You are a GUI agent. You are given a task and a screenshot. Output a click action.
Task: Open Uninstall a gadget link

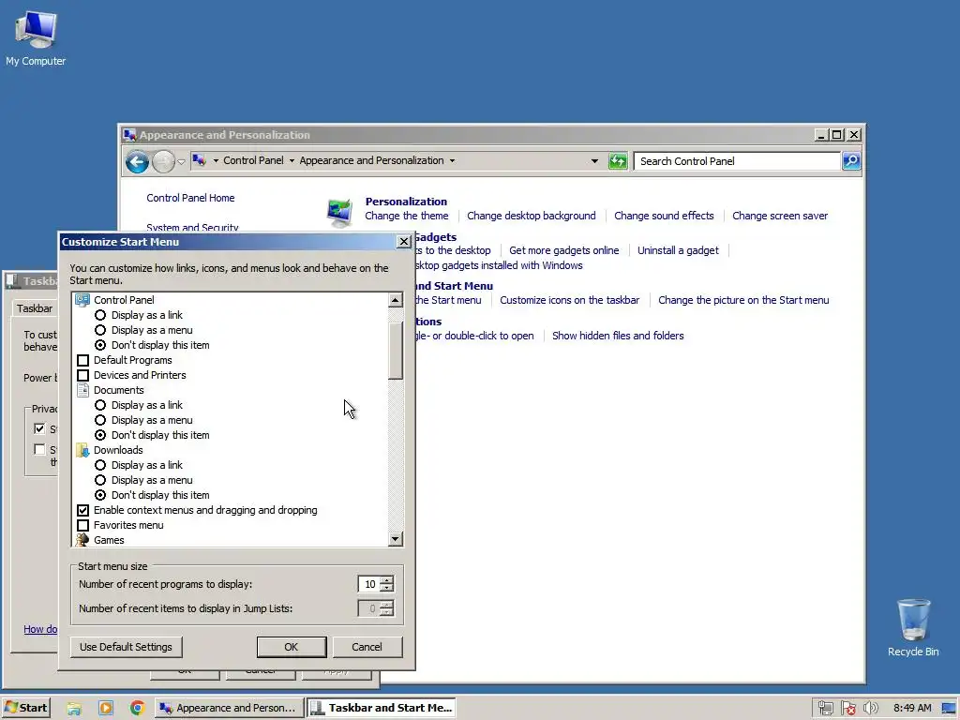678,250
